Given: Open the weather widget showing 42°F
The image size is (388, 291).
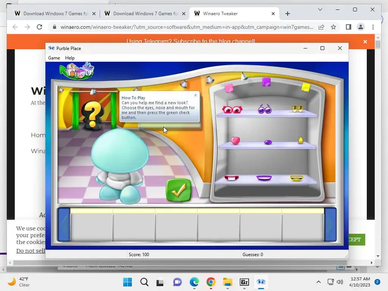Looking at the screenshot, I should tap(19, 282).
